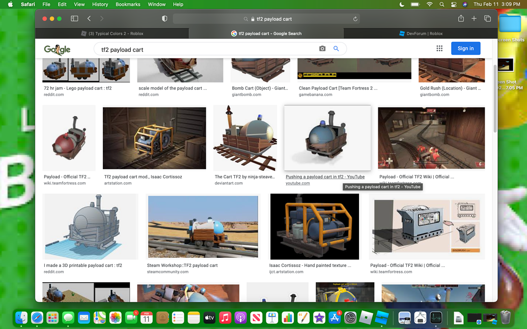Click the blue magnifier search icon
Viewport: 527px width, 329px height.
click(x=336, y=48)
